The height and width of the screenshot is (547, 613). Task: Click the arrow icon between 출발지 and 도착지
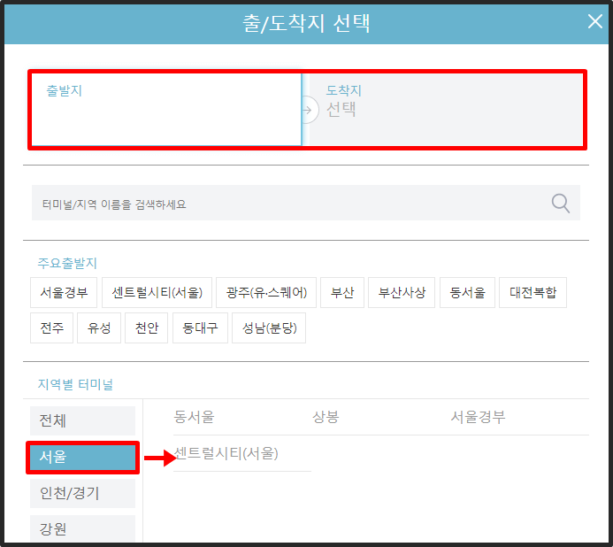(308, 110)
